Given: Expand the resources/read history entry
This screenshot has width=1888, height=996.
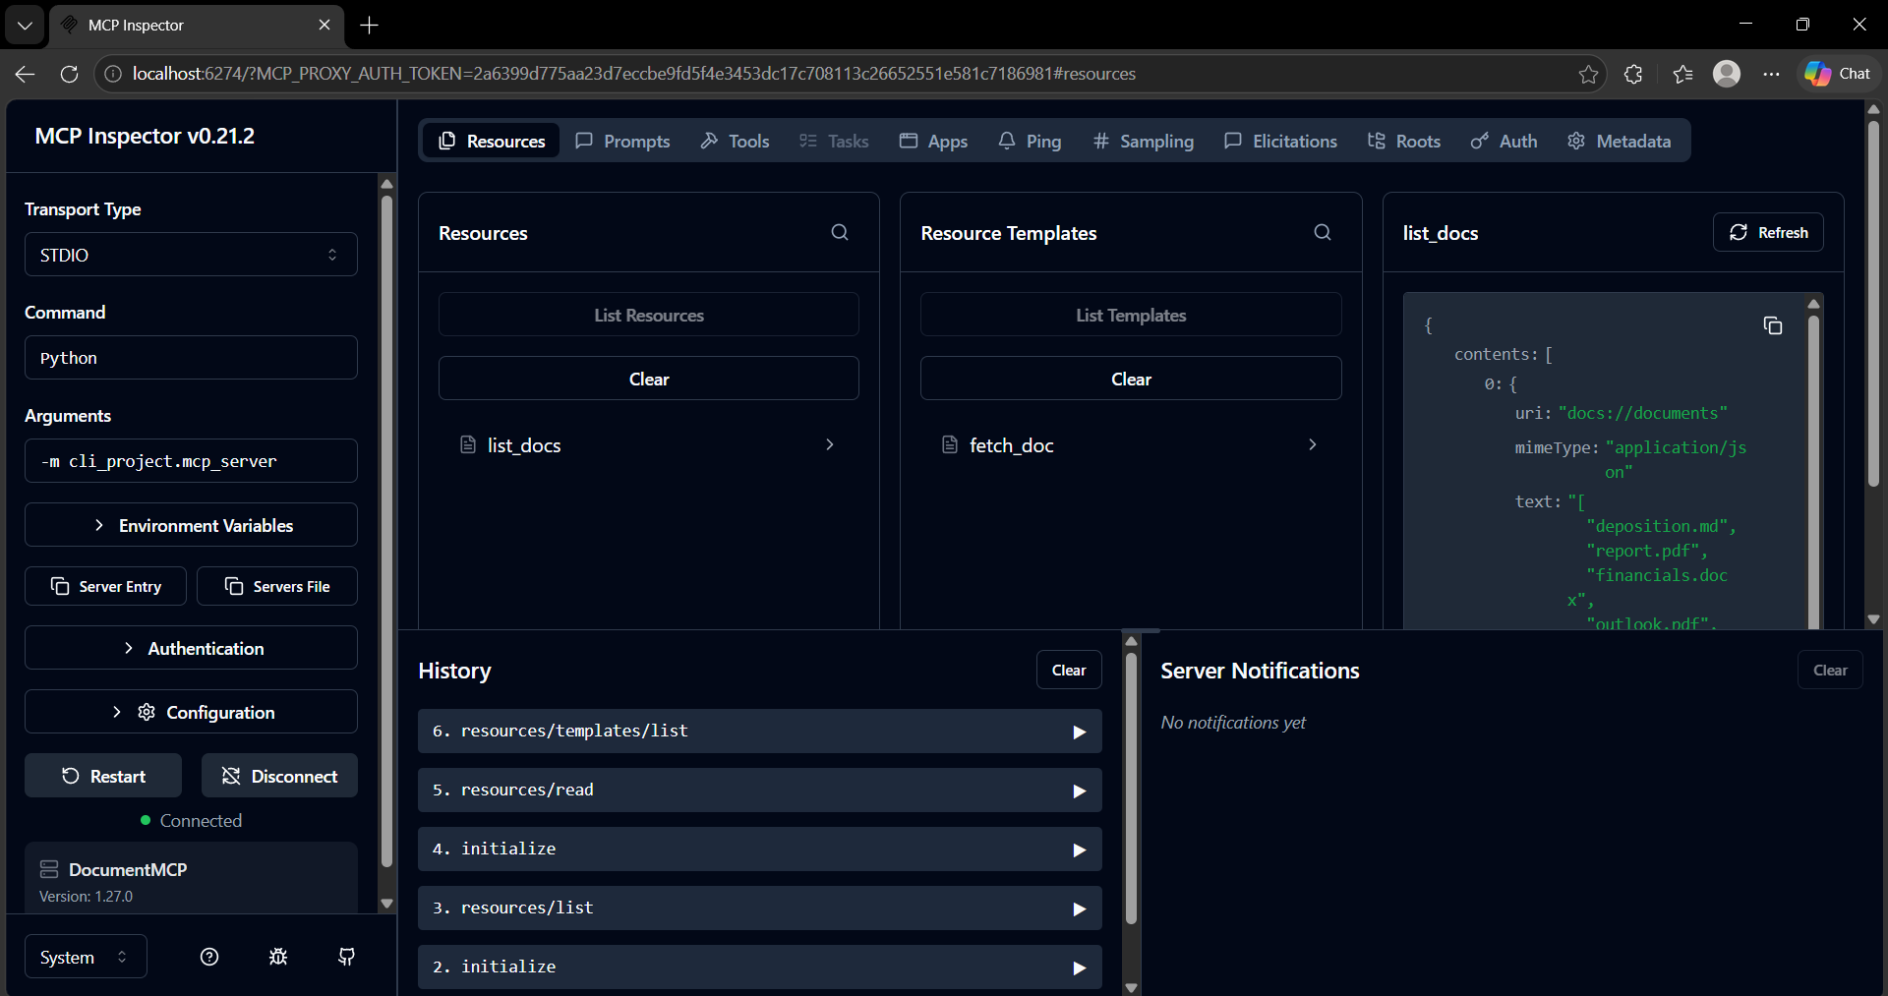Looking at the screenshot, I should (759, 790).
